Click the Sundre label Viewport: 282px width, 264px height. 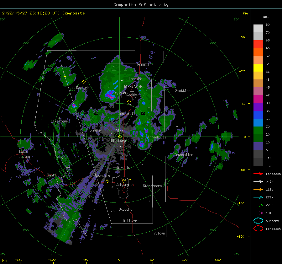[95, 130]
